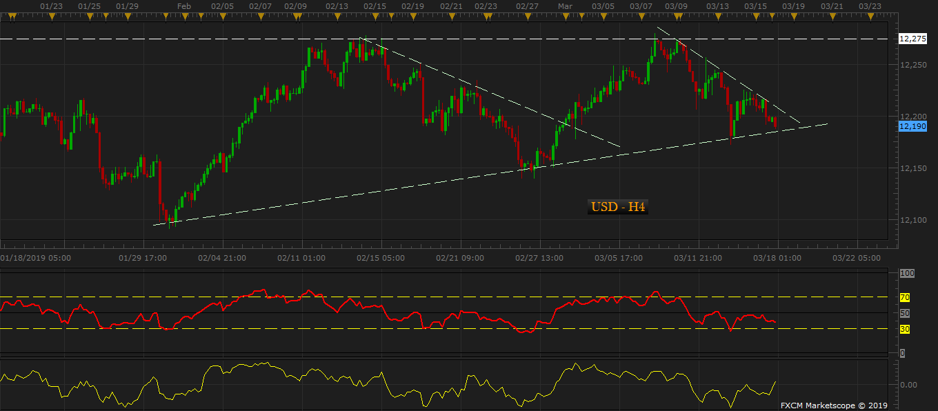
Task: Click the 0.00 oscillator scale label
Action: coord(909,384)
